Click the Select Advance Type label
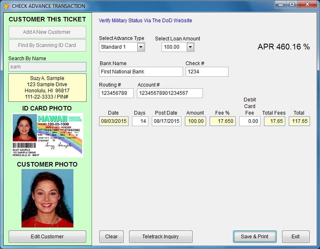The height and width of the screenshot is (249, 320). tap(122, 38)
